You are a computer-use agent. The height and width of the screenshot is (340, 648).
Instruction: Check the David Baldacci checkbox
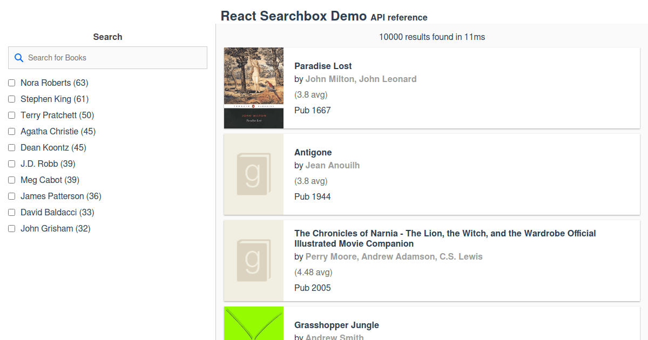pyautogui.click(x=11, y=212)
